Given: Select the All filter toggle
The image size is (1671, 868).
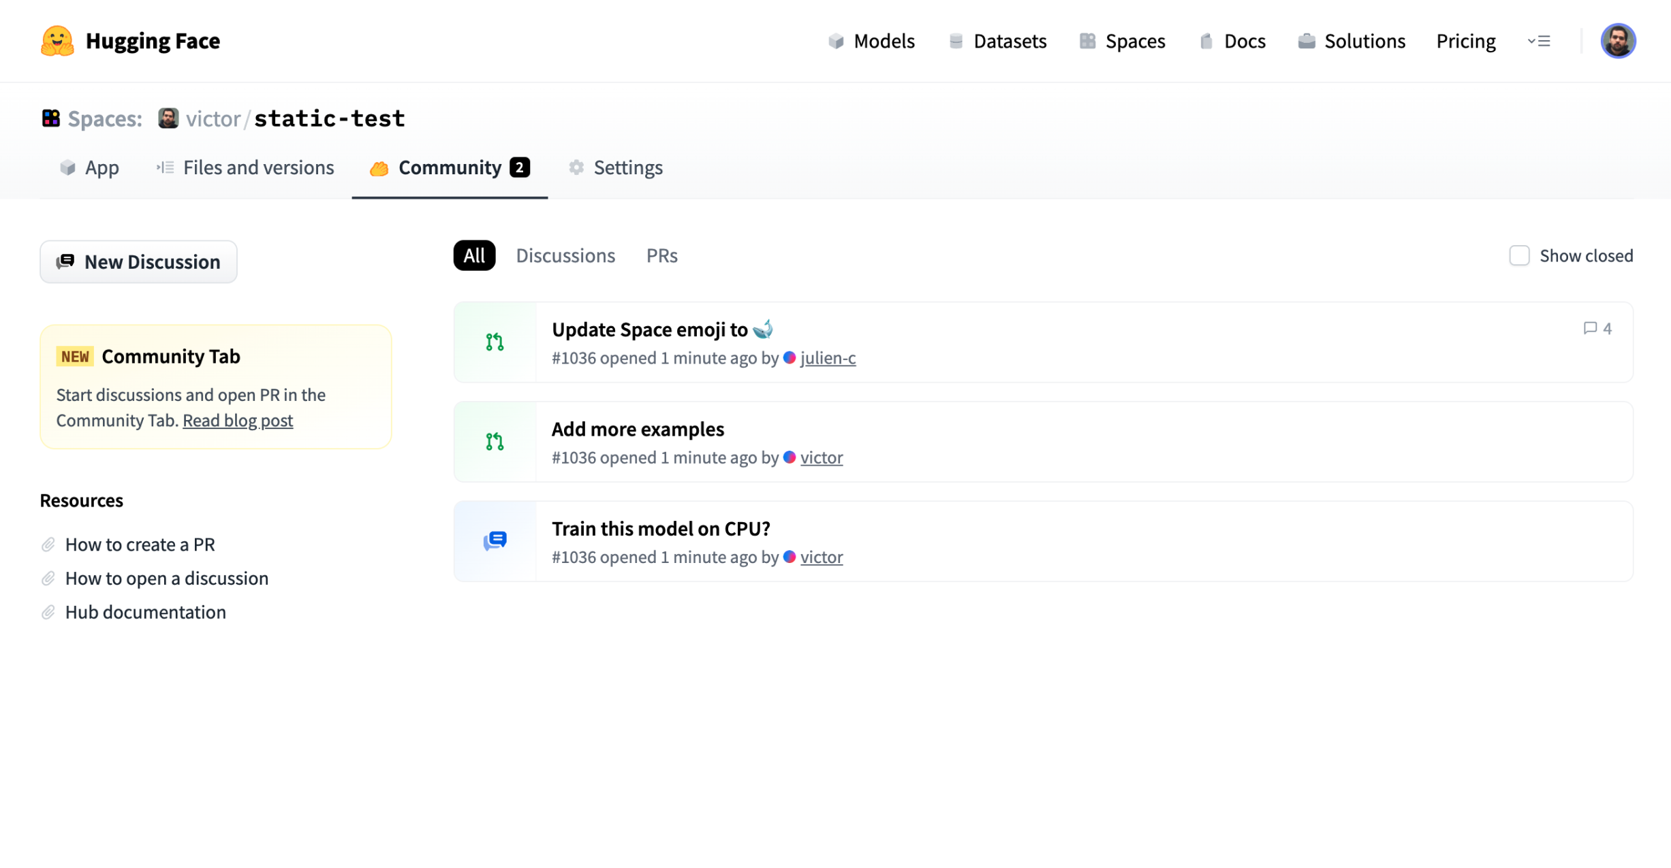Looking at the screenshot, I should click(x=474, y=255).
